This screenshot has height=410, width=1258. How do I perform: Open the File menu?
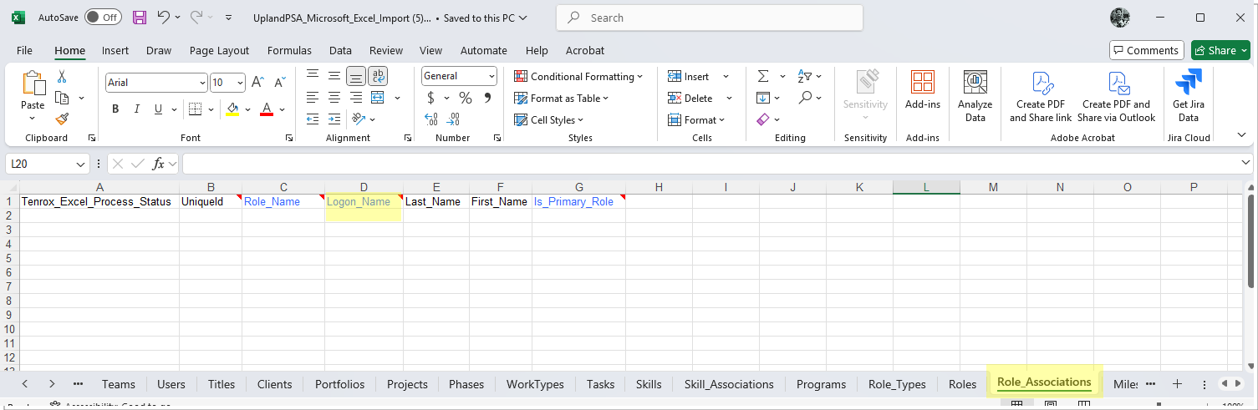24,50
